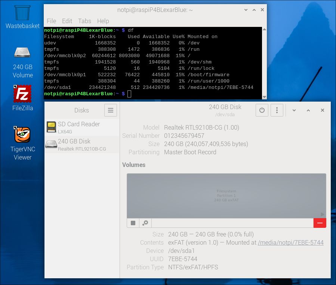Click the udev row in df output
The image size is (336, 285).
(x=122, y=43)
